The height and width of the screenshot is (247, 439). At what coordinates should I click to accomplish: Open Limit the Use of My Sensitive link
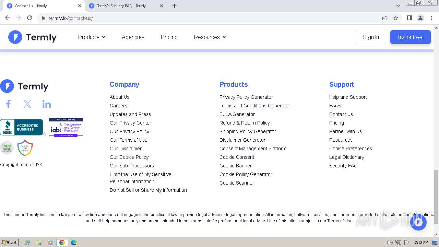[x=141, y=178]
